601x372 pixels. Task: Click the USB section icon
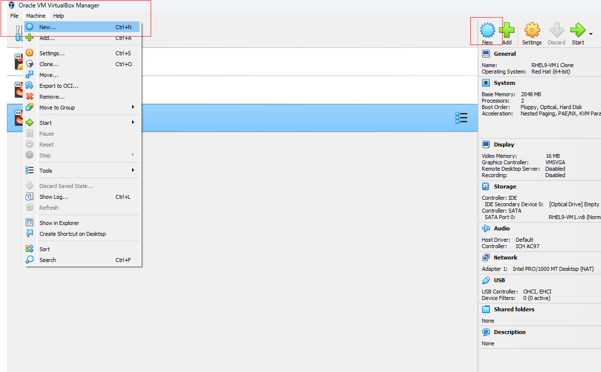(486, 280)
